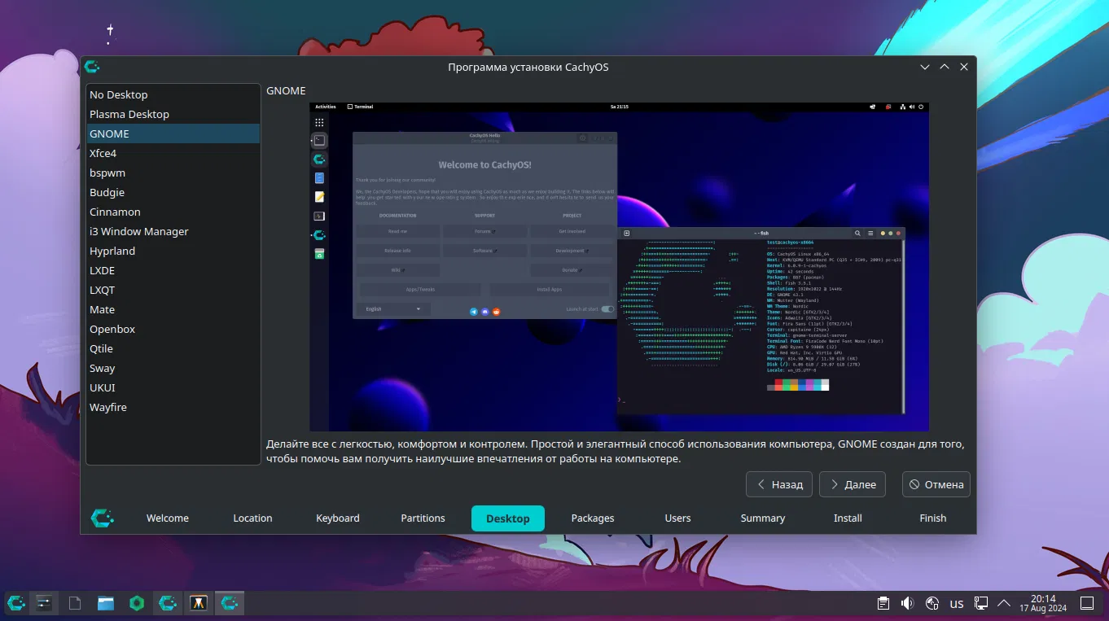Open the Finish step
Viewport: 1109px width, 621px height.
click(933, 518)
